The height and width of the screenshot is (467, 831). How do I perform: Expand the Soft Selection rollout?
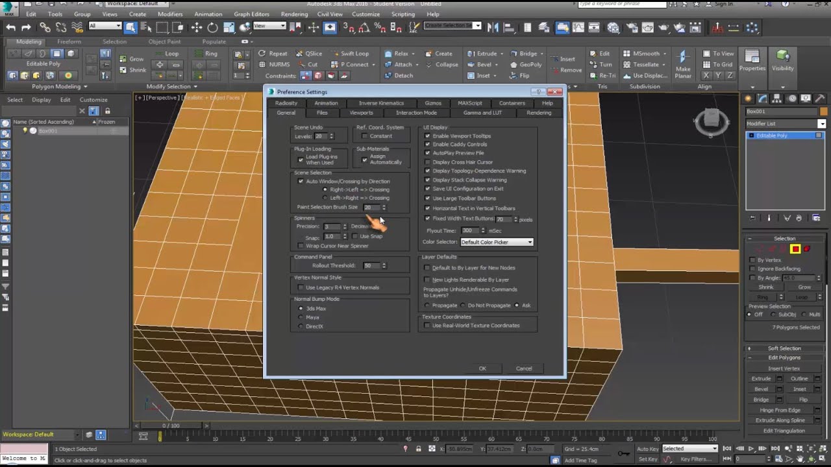(784, 348)
